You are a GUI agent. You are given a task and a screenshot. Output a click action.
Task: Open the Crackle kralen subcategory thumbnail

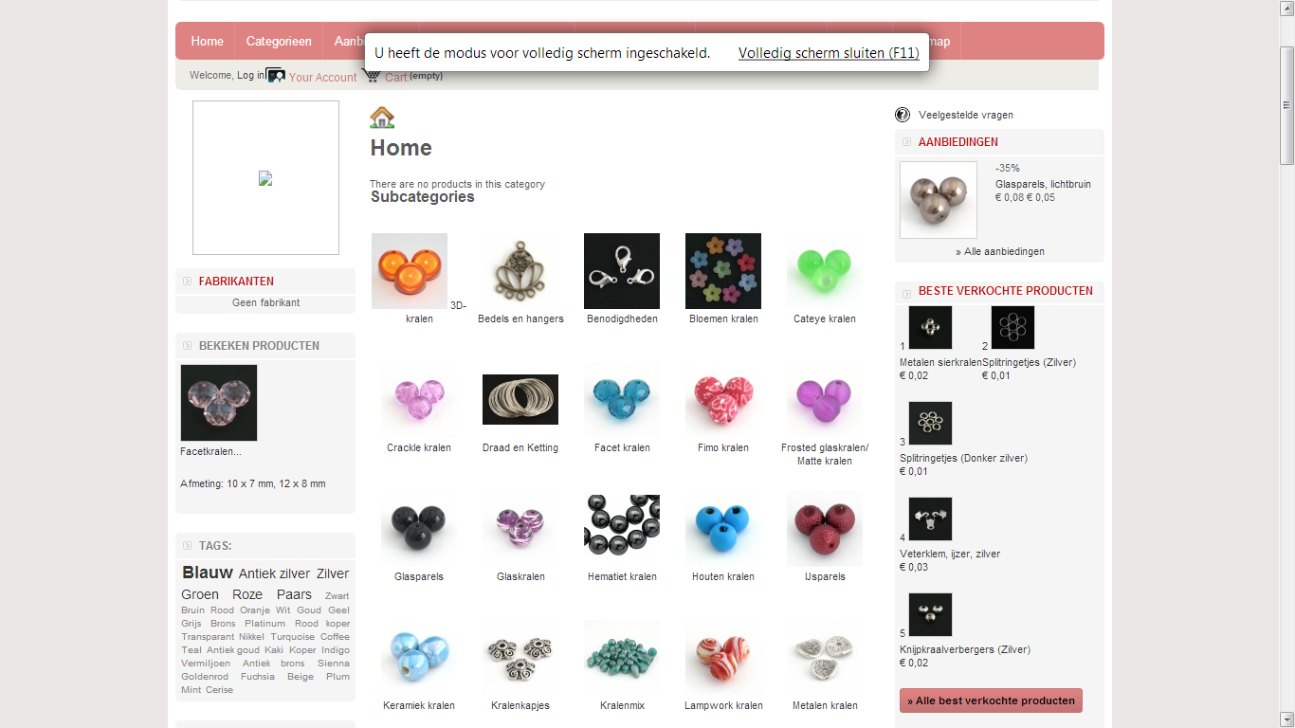(419, 399)
